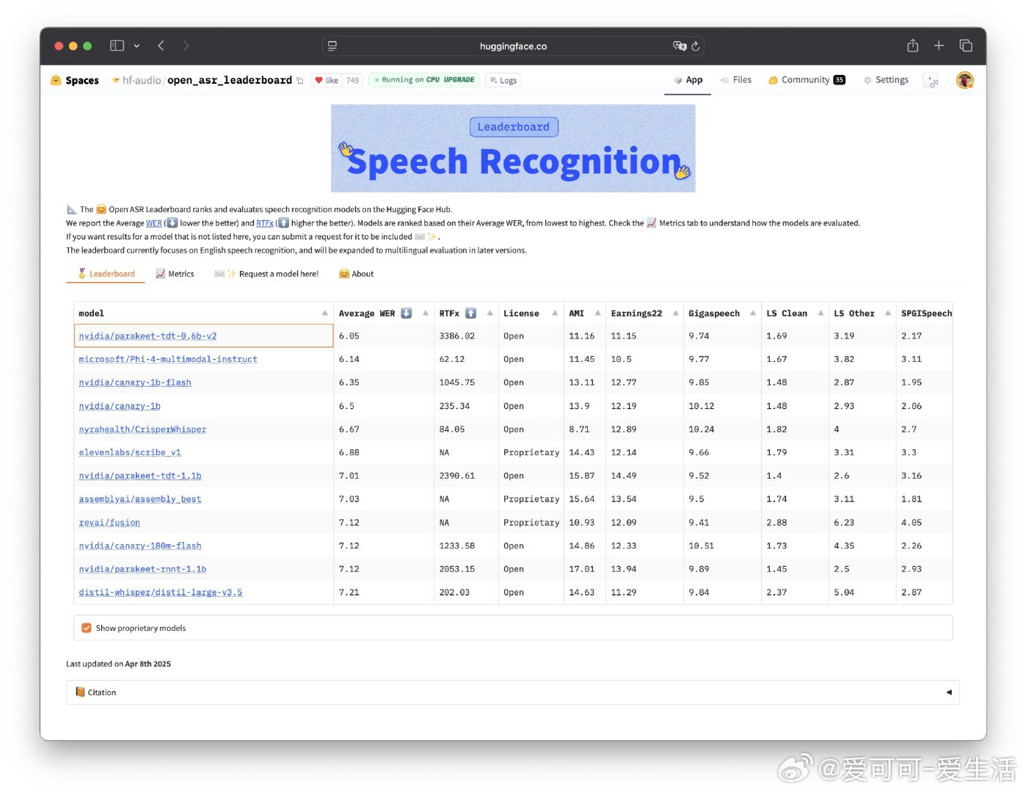Image resolution: width=1026 pixels, height=793 pixels.
Task: Select the Leaderboard tab
Action: click(107, 274)
